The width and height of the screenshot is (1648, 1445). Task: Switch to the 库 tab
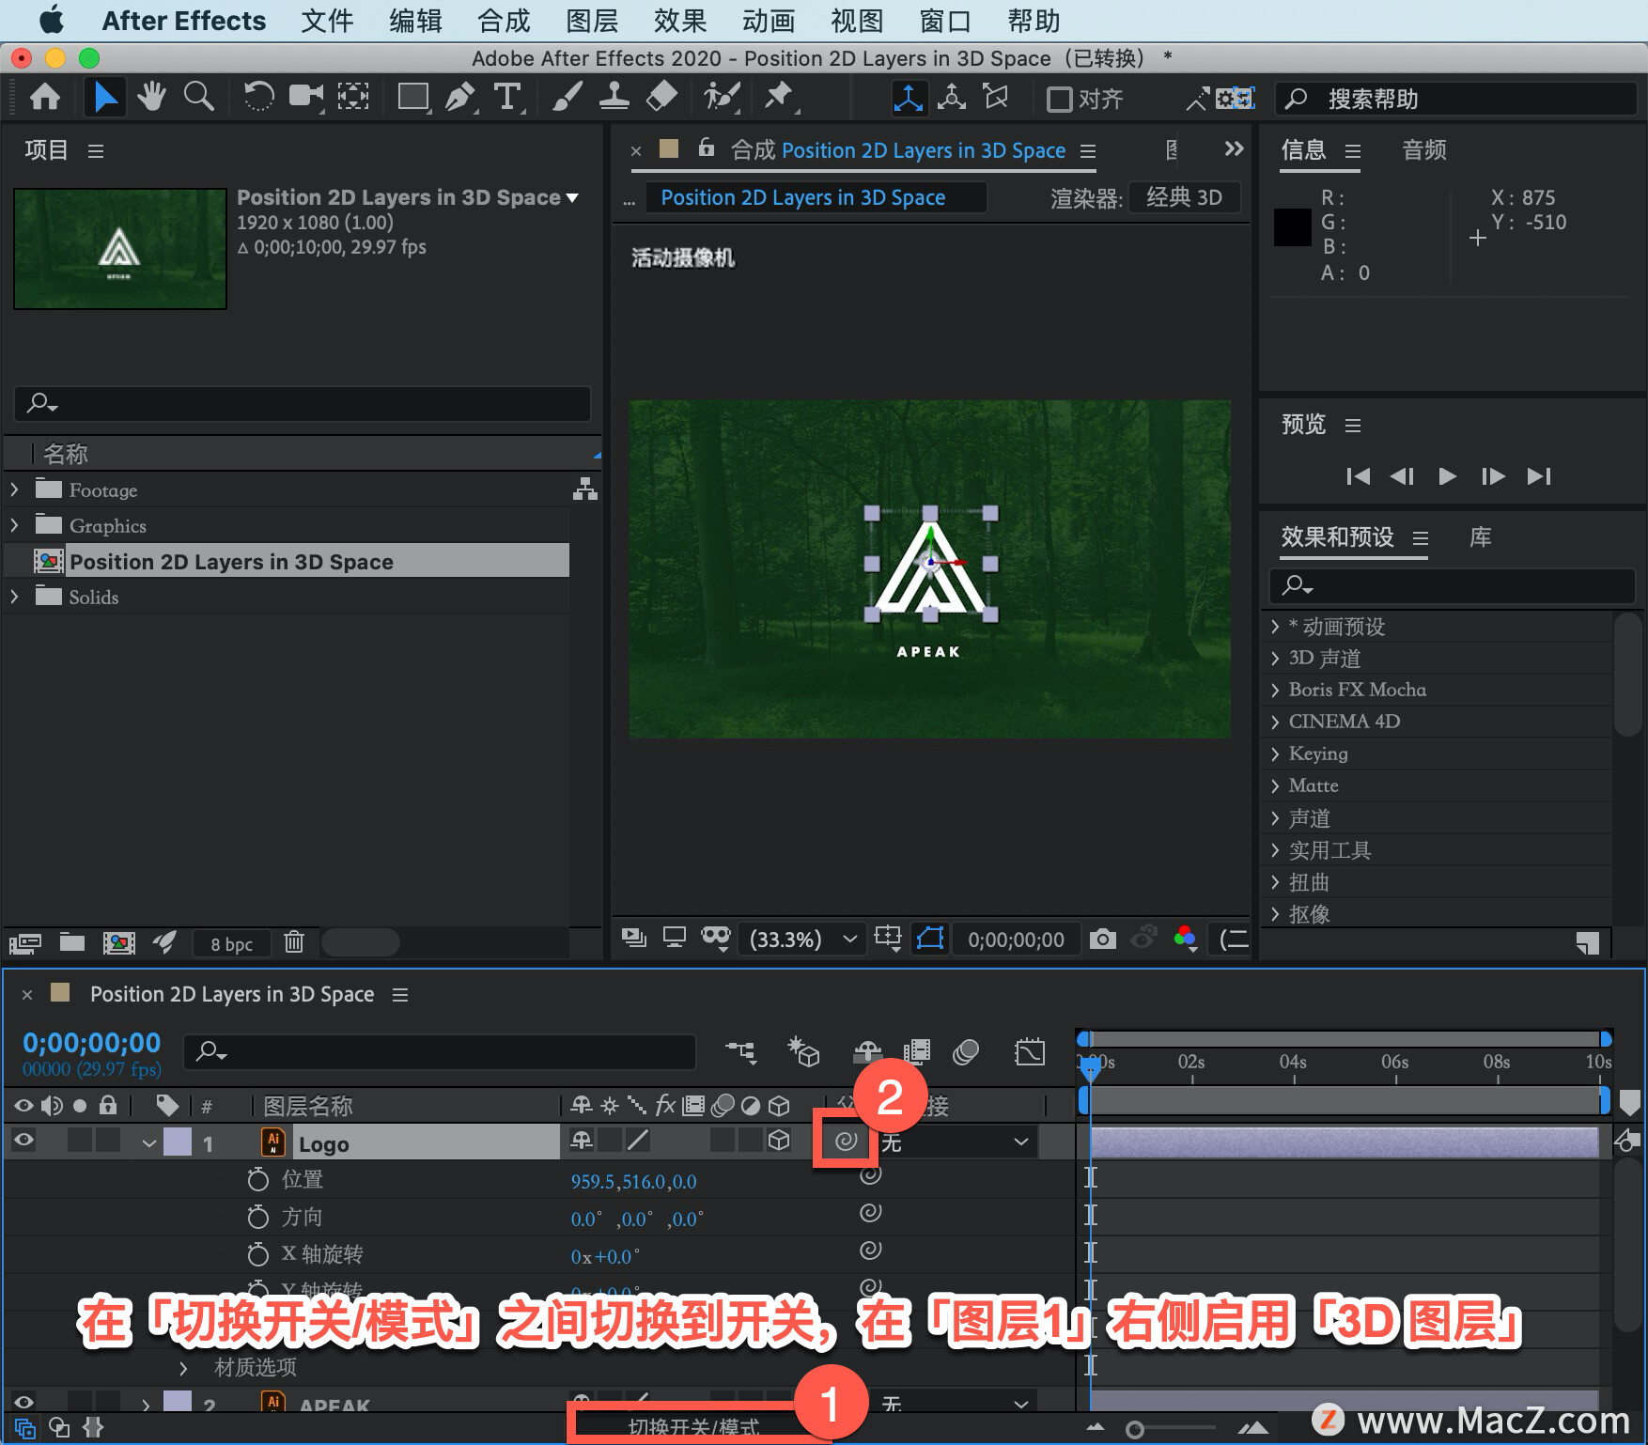click(x=1481, y=536)
